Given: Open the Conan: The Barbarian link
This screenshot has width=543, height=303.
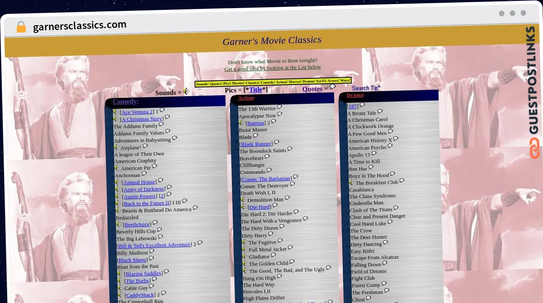Looking at the screenshot, I should (x=266, y=179).
